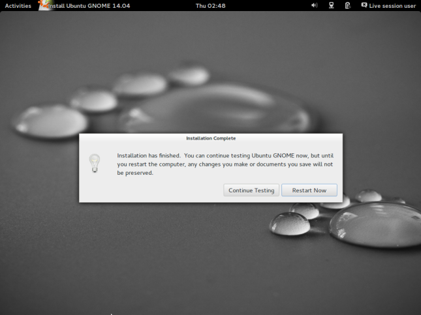The width and height of the screenshot is (421, 315).
Task: Open the Activities overview
Action: click(x=18, y=6)
